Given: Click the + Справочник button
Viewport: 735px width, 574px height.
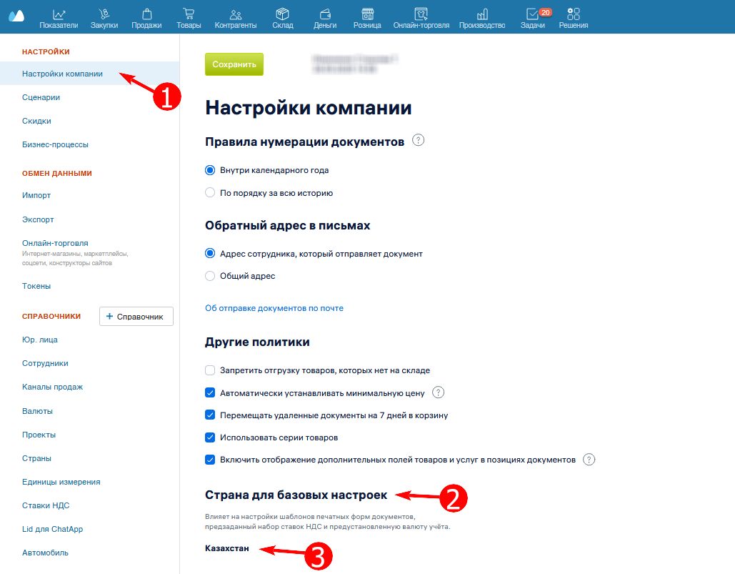Looking at the screenshot, I should coord(136,317).
